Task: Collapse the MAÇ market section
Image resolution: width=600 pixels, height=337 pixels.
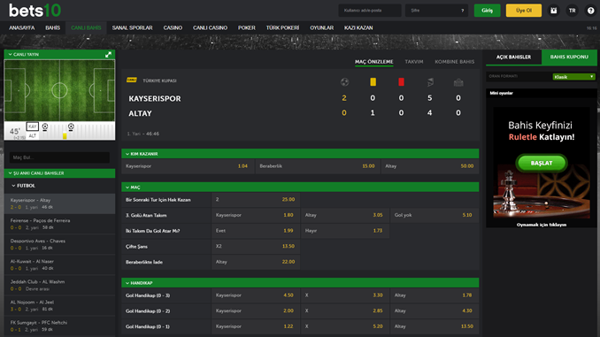Action: click(x=127, y=188)
